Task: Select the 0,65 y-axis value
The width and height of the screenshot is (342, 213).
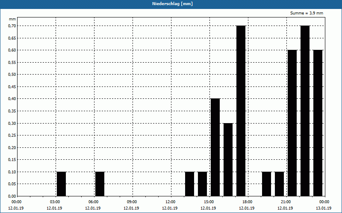Action: pos(12,38)
